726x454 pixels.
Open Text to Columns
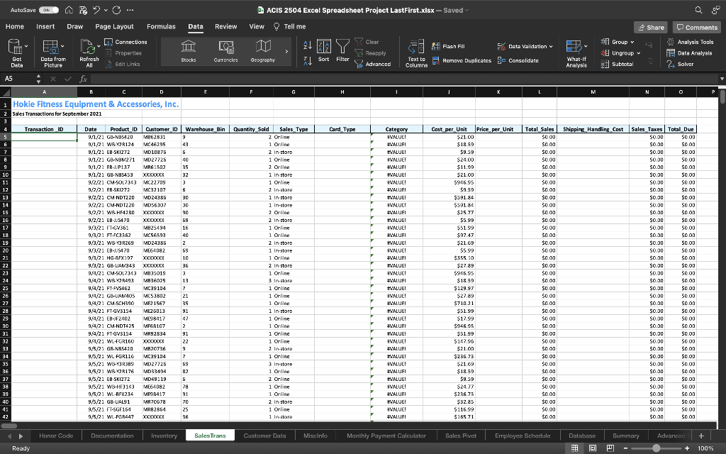coord(415,52)
